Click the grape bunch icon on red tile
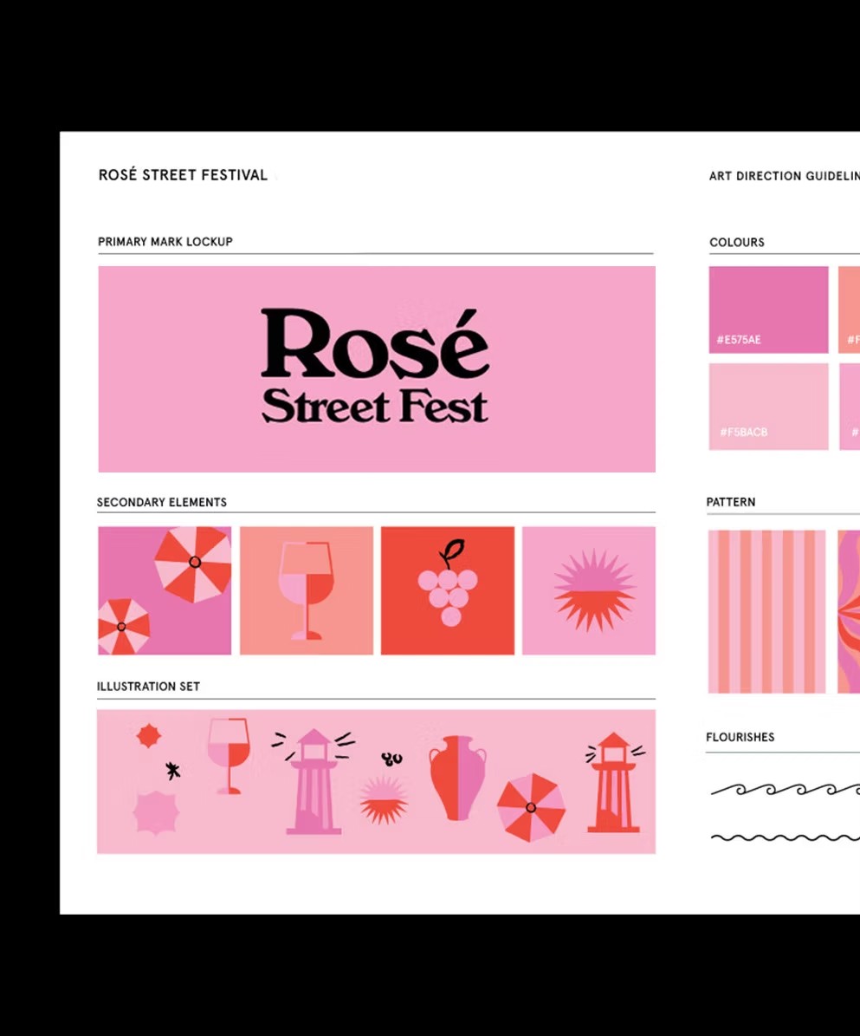 tap(447, 590)
